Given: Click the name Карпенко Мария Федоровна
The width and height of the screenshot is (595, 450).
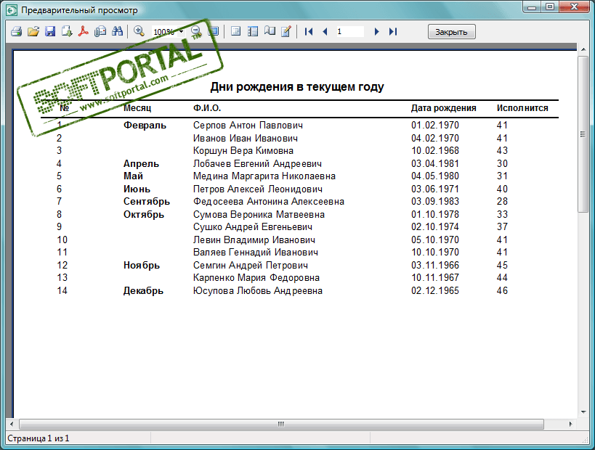Looking at the screenshot, I should pos(256,277).
